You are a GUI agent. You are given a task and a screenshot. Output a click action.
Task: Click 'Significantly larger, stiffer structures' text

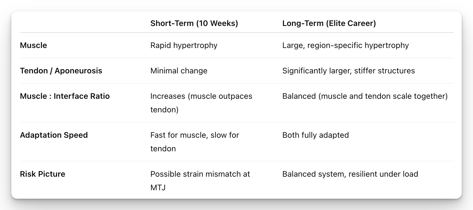click(x=348, y=71)
